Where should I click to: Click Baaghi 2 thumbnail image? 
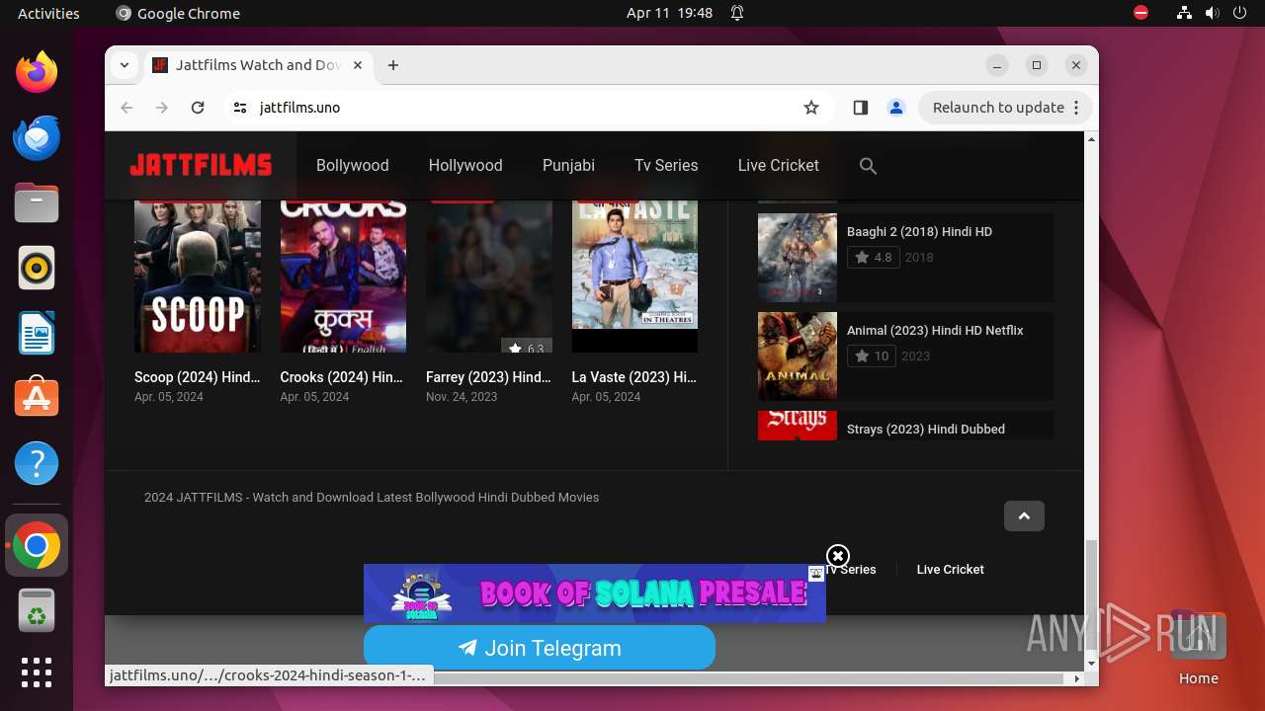click(798, 258)
